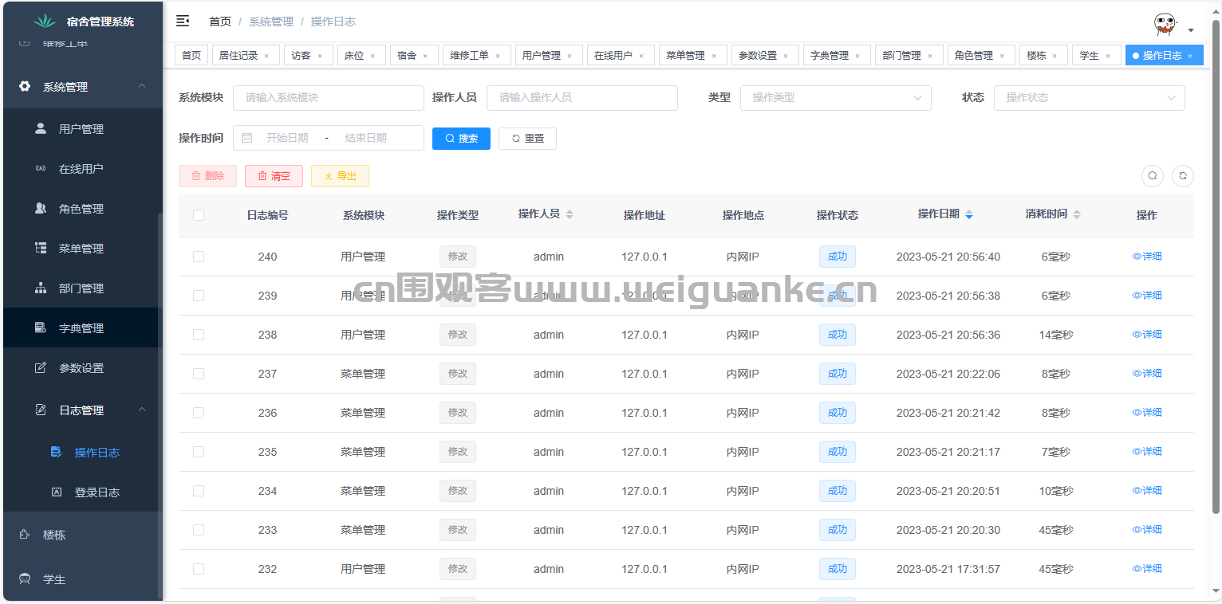Select checkbox for log 233
The height and width of the screenshot is (604, 1222).
[x=199, y=530]
